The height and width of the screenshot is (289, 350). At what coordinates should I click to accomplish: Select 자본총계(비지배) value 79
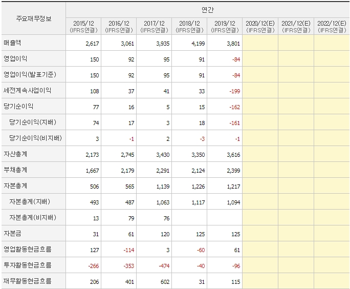click(131, 218)
